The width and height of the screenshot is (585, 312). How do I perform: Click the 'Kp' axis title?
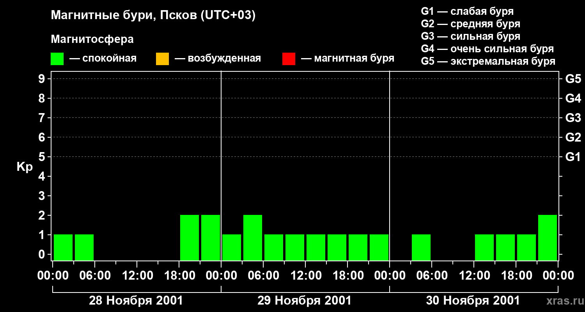25,167
